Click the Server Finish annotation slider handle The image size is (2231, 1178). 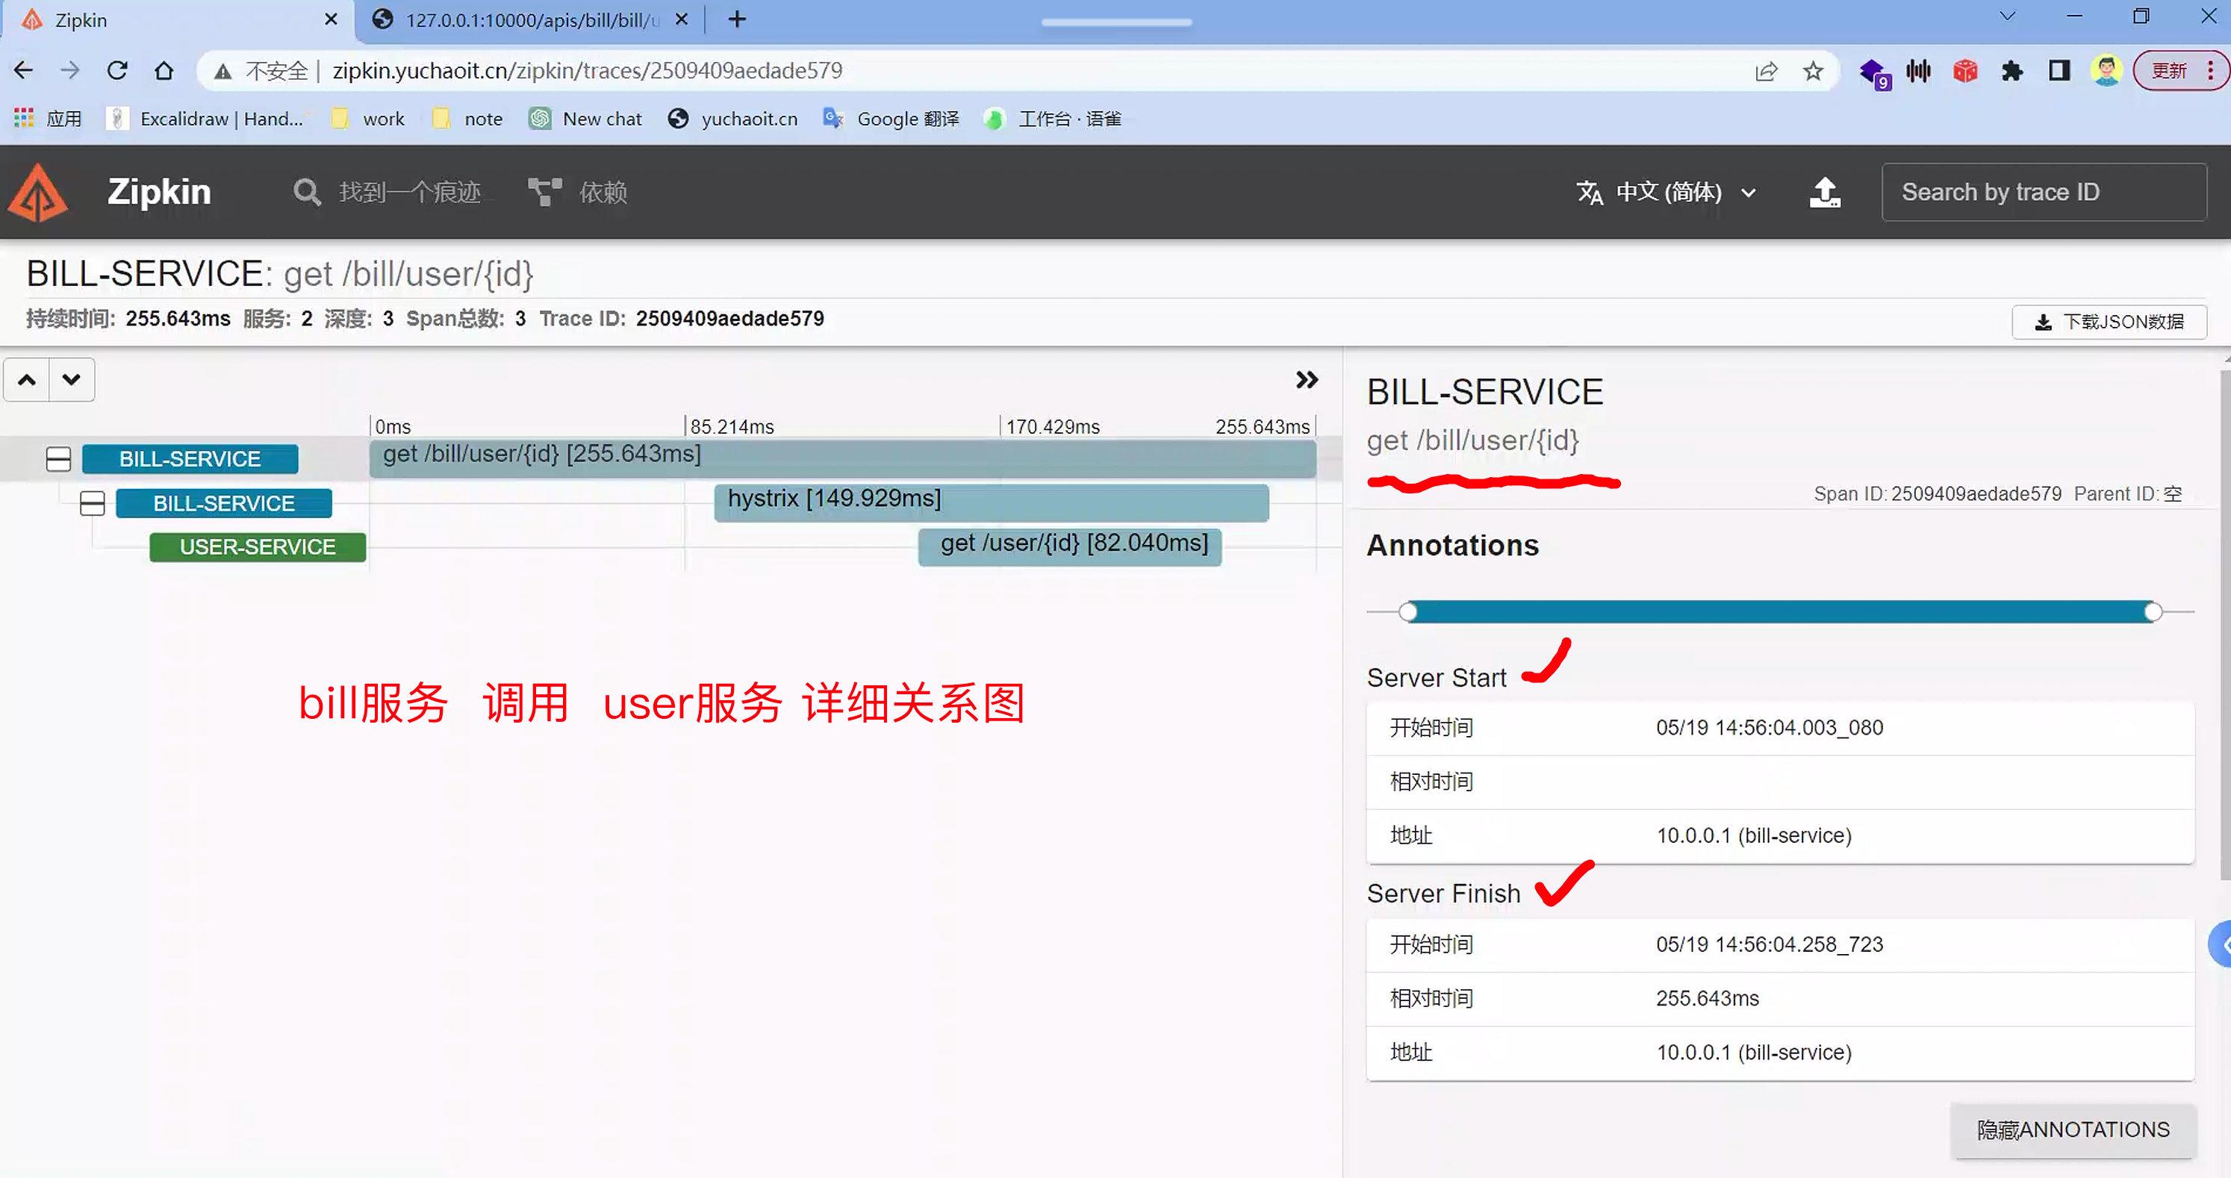coord(2153,612)
